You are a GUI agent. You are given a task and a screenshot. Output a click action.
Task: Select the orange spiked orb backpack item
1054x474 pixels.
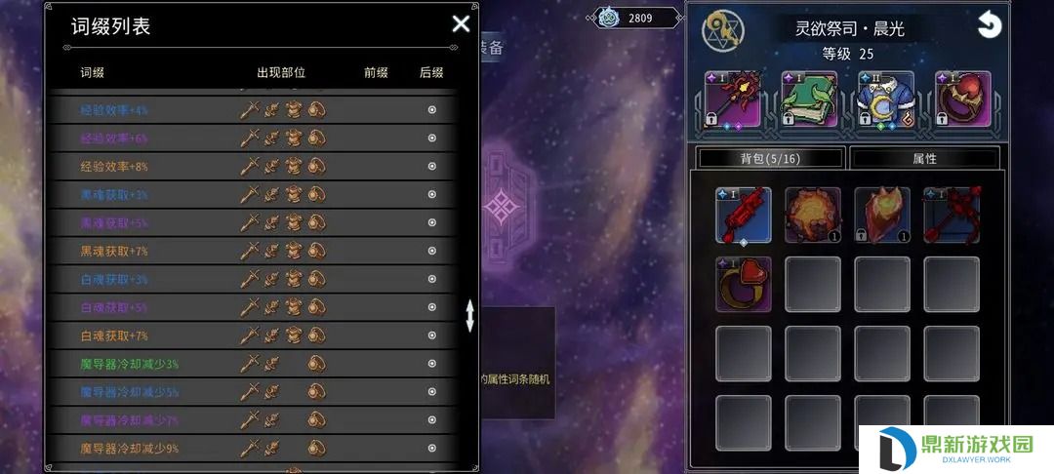click(813, 215)
